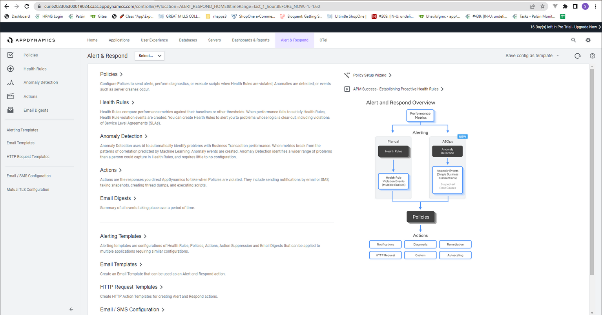This screenshot has width=602, height=315.
Task: Open Anomaly Detection sidebar icon
Action: click(x=11, y=83)
